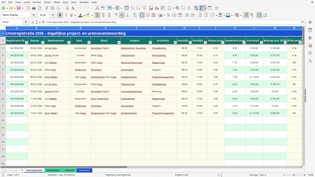Click the Merge and Center Cells icon

coord(142,15)
